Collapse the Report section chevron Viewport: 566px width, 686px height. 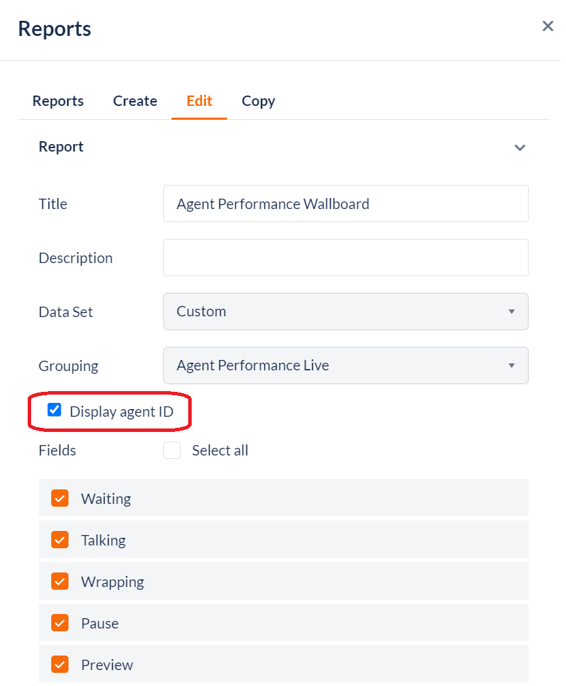(x=520, y=147)
